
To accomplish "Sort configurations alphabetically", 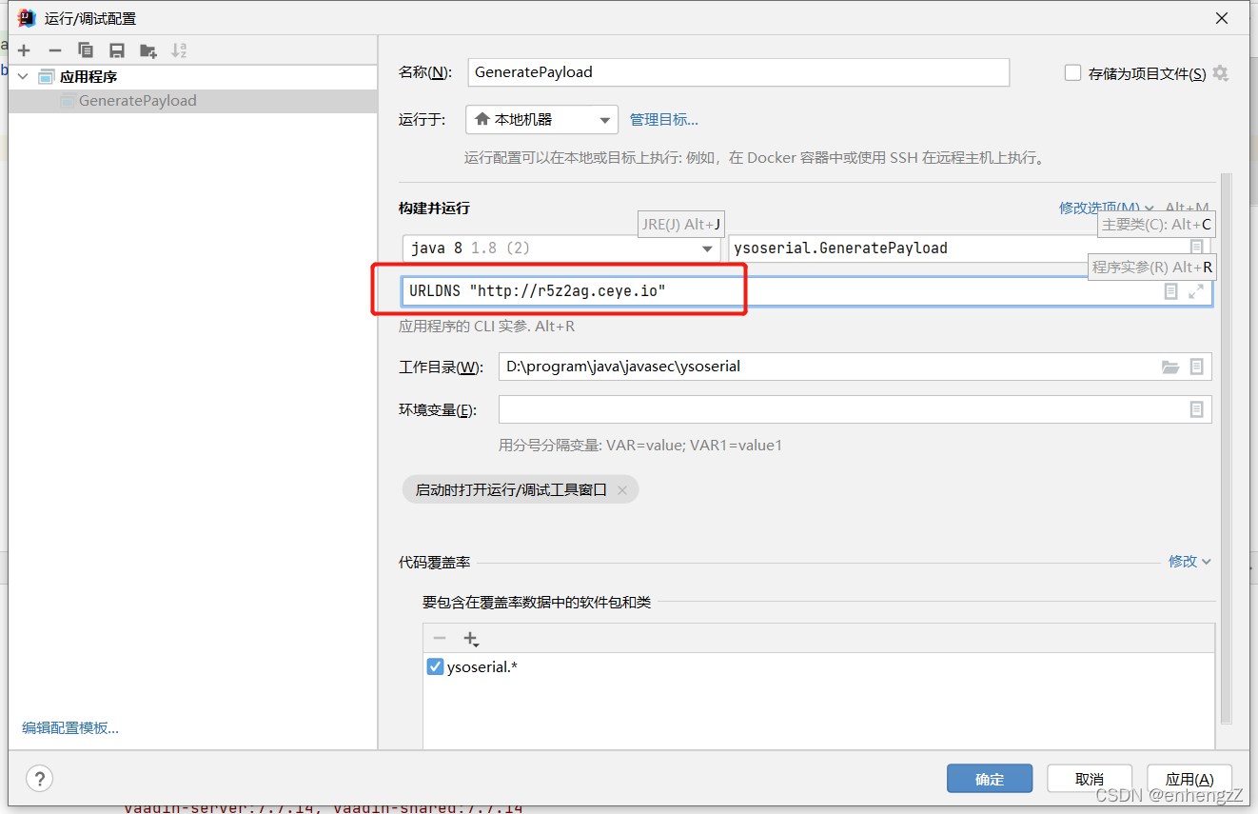I will click(179, 50).
